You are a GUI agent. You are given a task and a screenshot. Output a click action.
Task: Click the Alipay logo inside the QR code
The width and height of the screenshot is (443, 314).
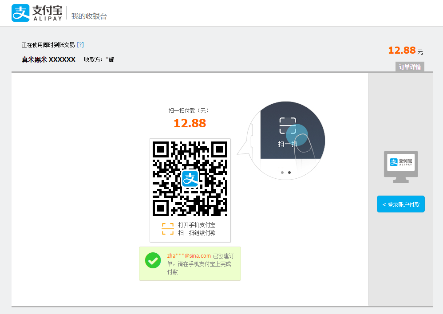tap(190, 178)
